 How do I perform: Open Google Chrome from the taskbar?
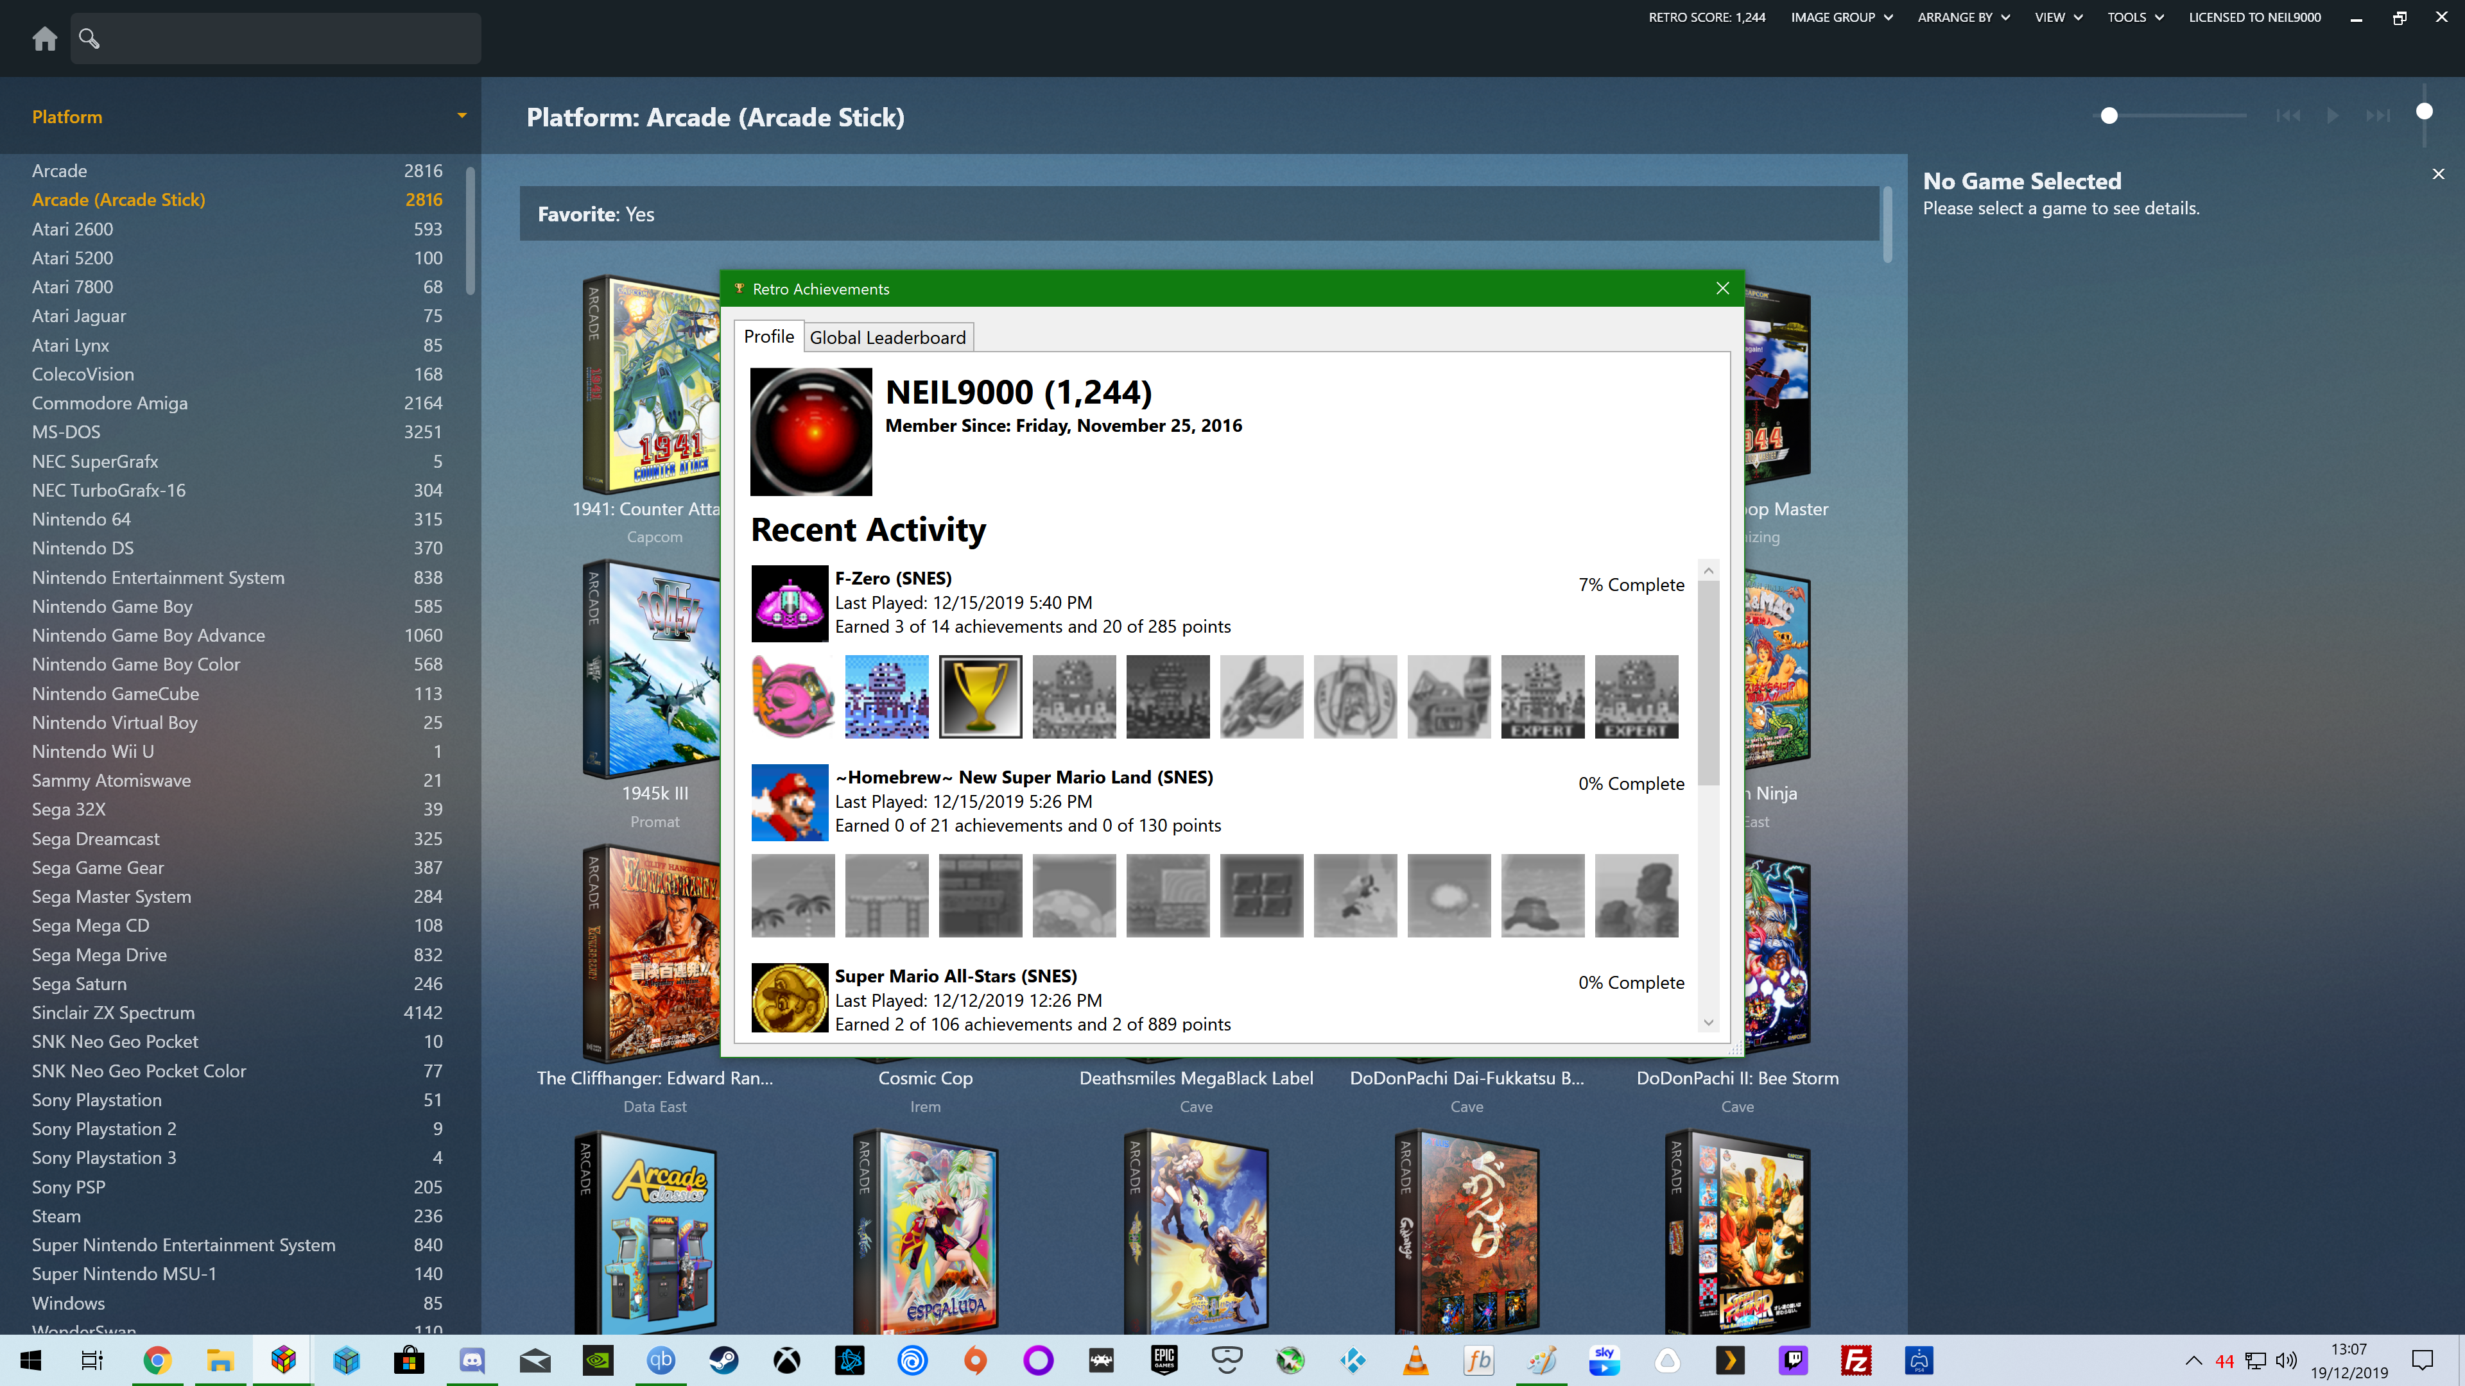pyautogui.click(x=157, y=1360)
